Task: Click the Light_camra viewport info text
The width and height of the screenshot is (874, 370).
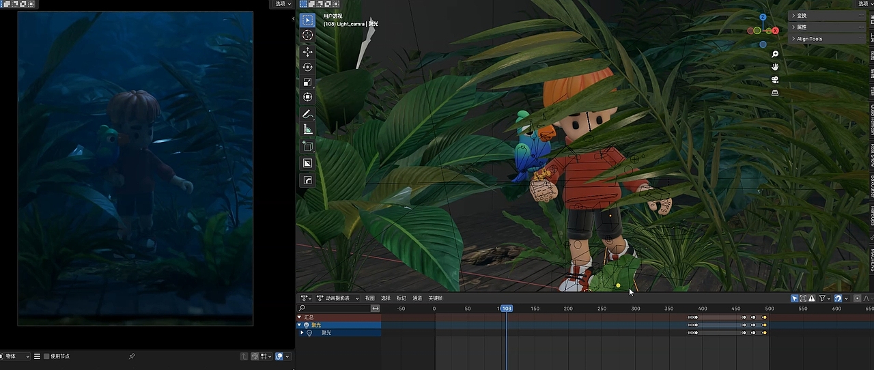Action: coord(350,24)
